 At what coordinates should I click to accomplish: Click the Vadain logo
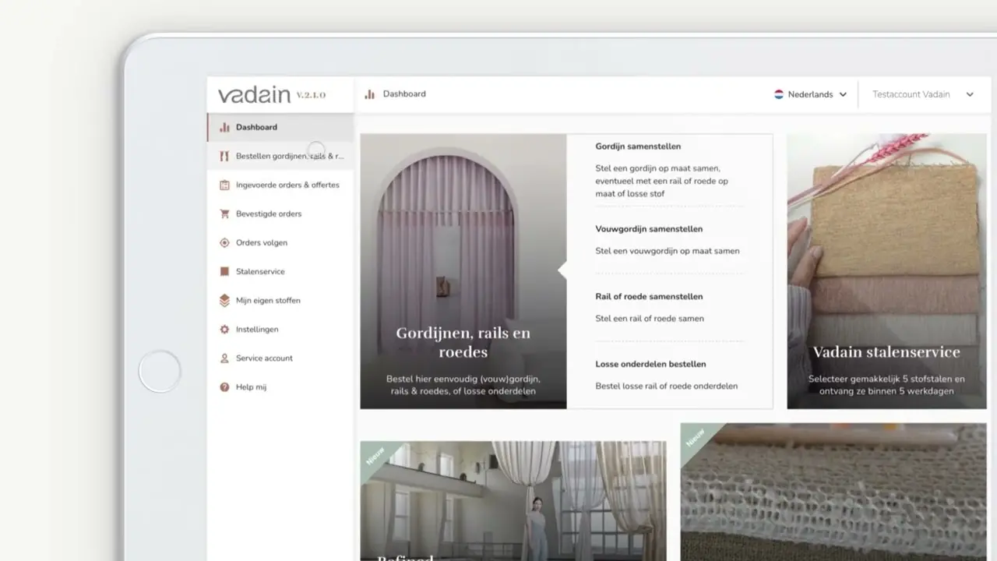pyautogui.click(x=254, y=95)
